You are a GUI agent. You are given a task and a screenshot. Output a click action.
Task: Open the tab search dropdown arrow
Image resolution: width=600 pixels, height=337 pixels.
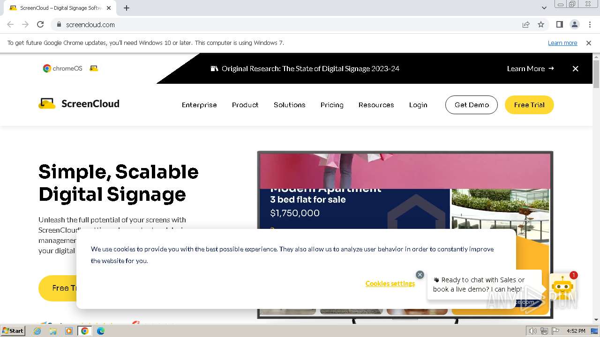click(544, 8)
